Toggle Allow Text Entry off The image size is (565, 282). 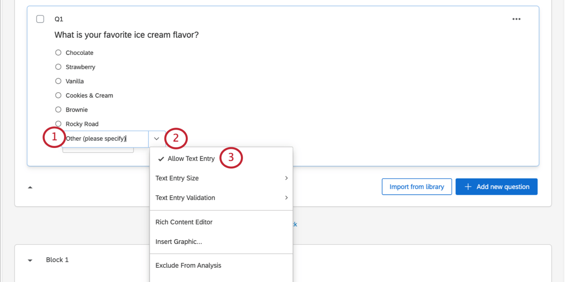[x=191, y=158]
